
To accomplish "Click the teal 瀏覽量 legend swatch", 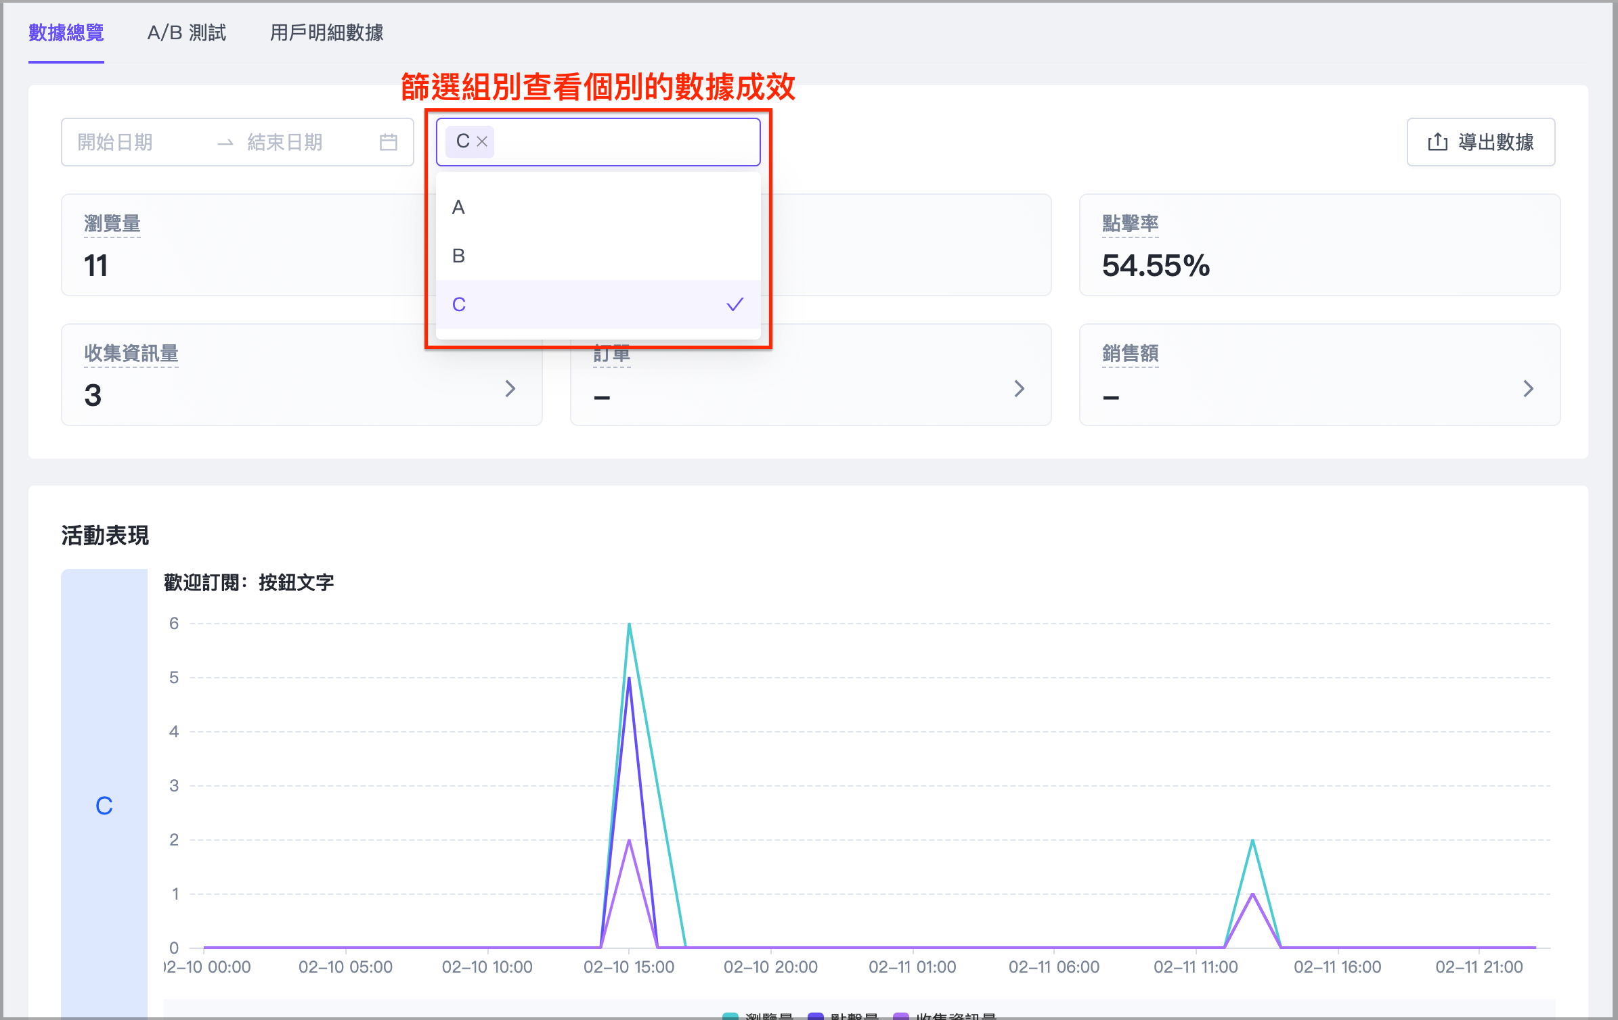I will click(x=730, y=1015).
